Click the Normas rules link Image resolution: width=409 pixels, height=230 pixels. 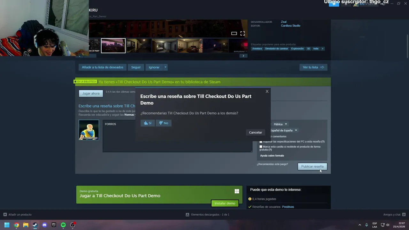(x=130, y=115)
